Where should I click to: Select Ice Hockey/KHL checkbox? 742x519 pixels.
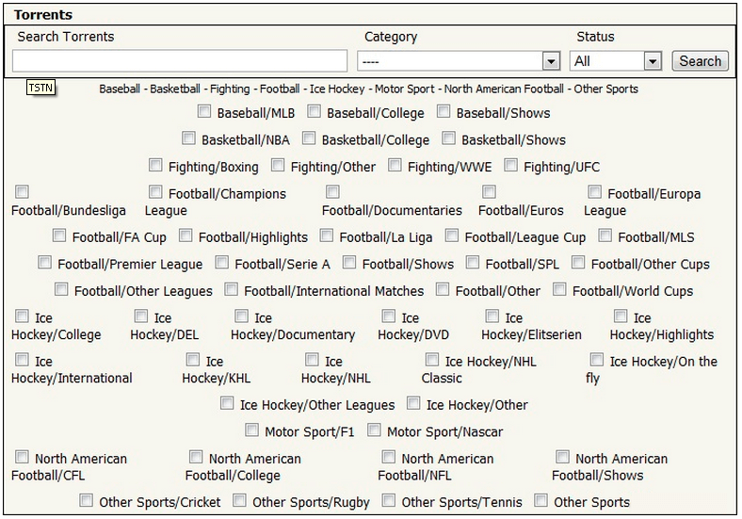pos(193,360)
